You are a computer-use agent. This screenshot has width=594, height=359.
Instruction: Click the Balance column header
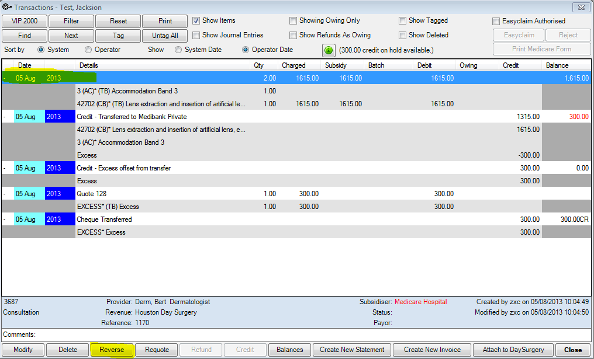(567, 65)
